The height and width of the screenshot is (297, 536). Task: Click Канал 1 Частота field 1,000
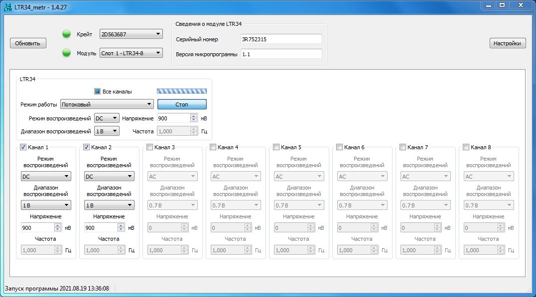click(41, 250)
